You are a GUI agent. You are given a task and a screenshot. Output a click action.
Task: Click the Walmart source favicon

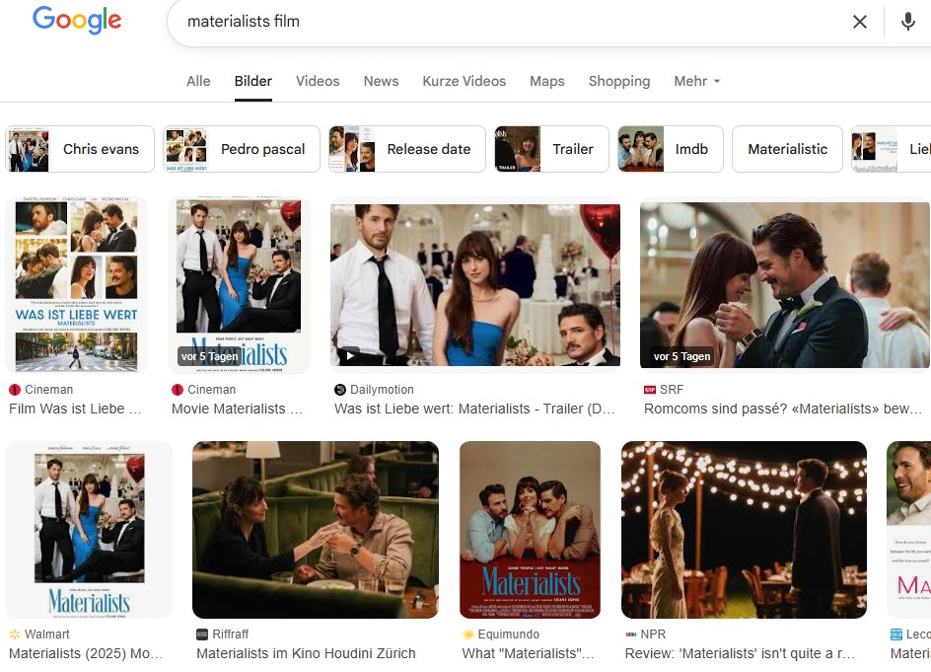15,635
